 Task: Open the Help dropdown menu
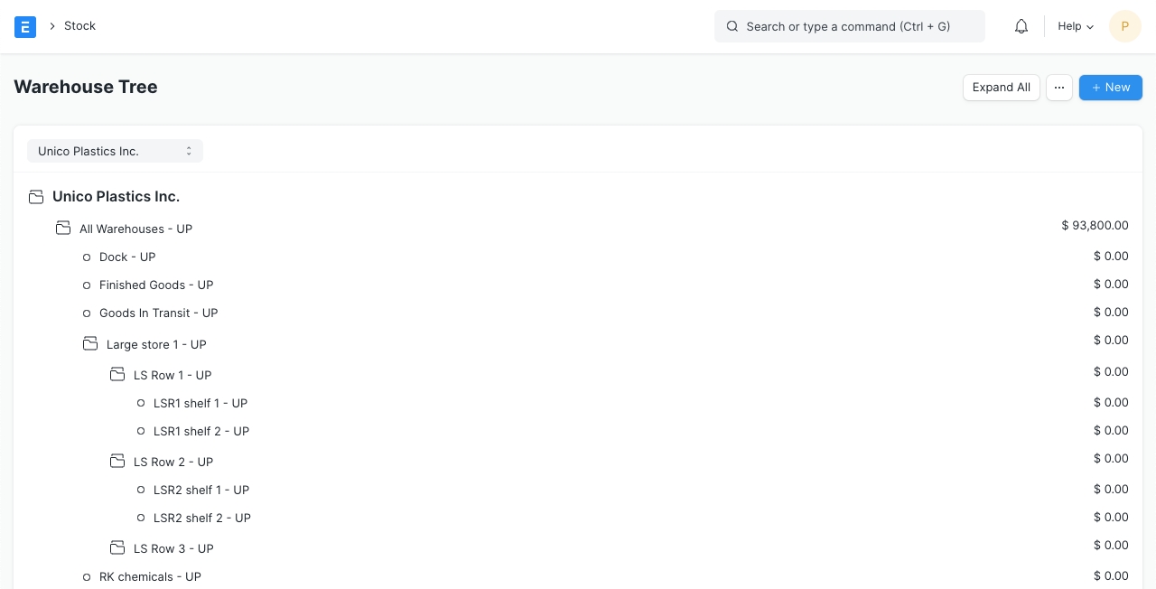tap(1075, 26)
